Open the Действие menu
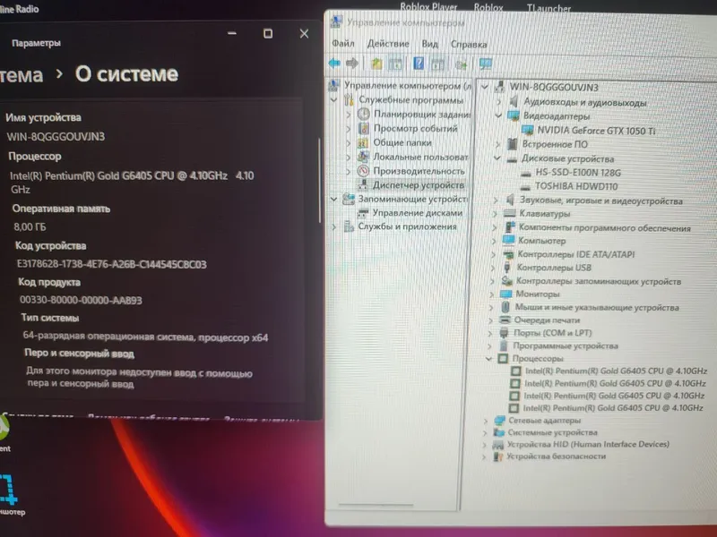 tap(388, 43)
